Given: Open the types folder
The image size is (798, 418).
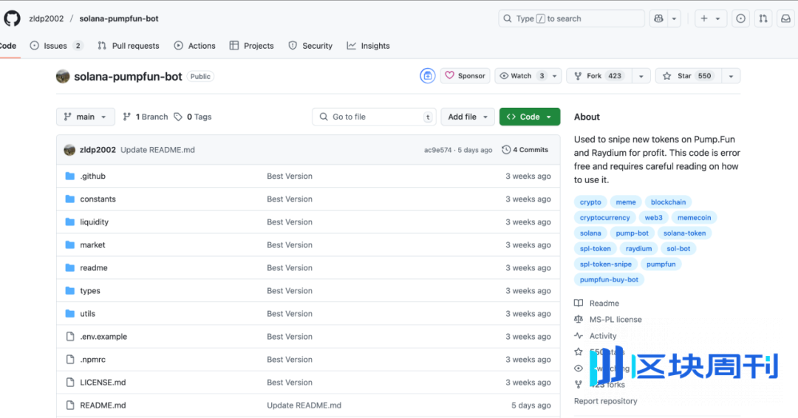Looking at the screenshot, I should pos(90,290).
